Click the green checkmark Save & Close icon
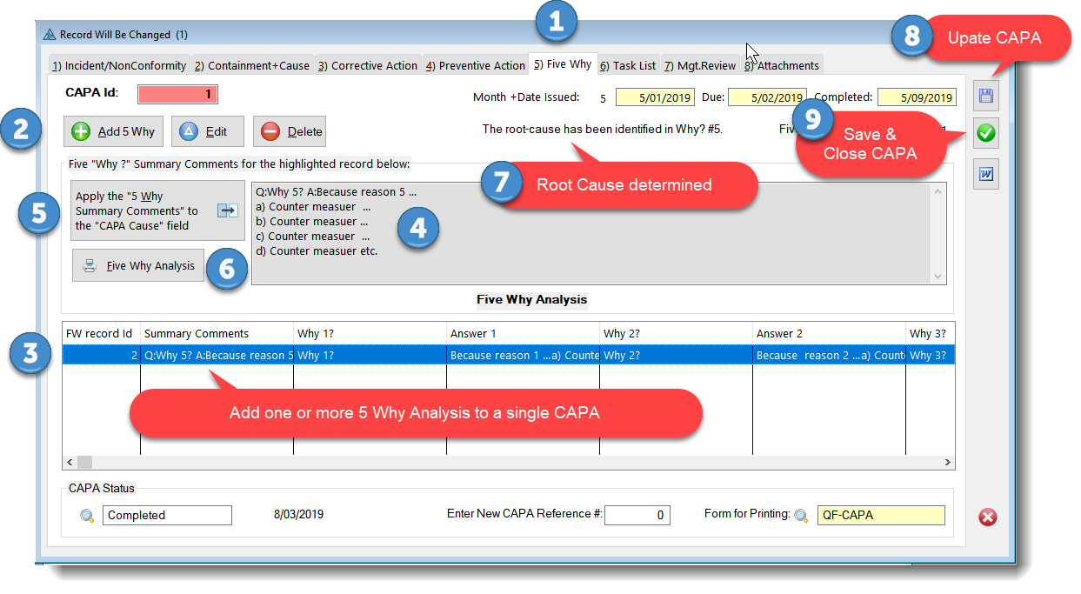The height and width of the screenshot is (594, 1081). [x=986, y=134]
